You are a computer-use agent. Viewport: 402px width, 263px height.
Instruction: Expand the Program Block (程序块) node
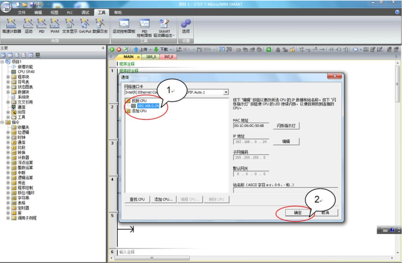point(8,77)
